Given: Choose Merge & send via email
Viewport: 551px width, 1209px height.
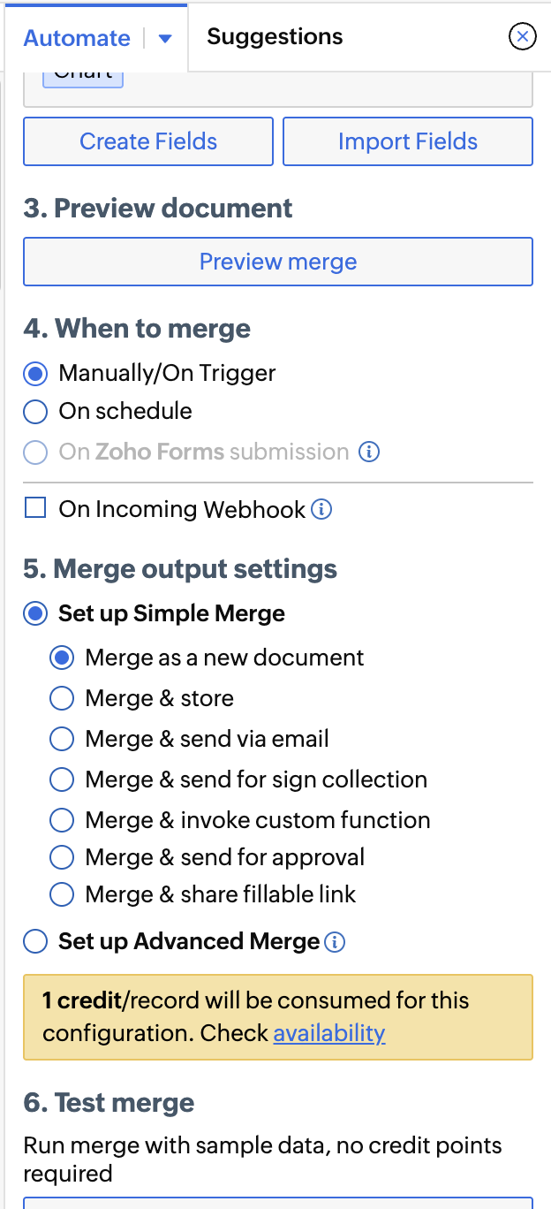Looking at the screenshot, I should (62, 740).
